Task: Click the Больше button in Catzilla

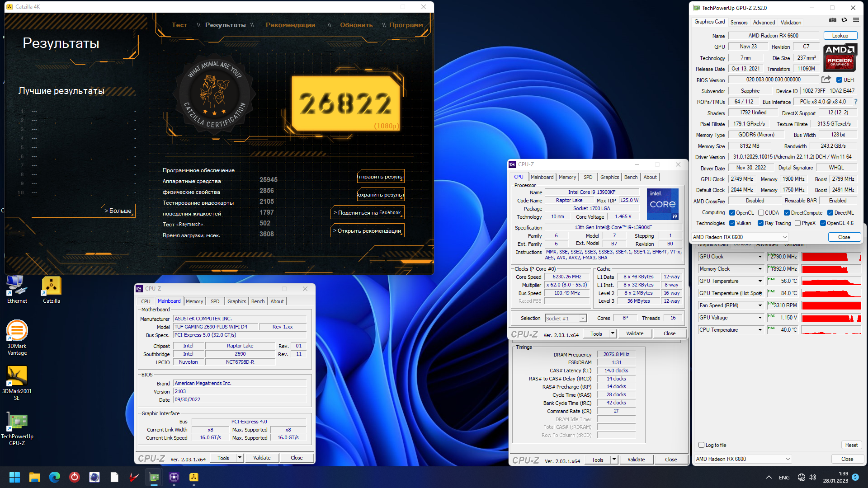Action: click(x=118, y=211)
